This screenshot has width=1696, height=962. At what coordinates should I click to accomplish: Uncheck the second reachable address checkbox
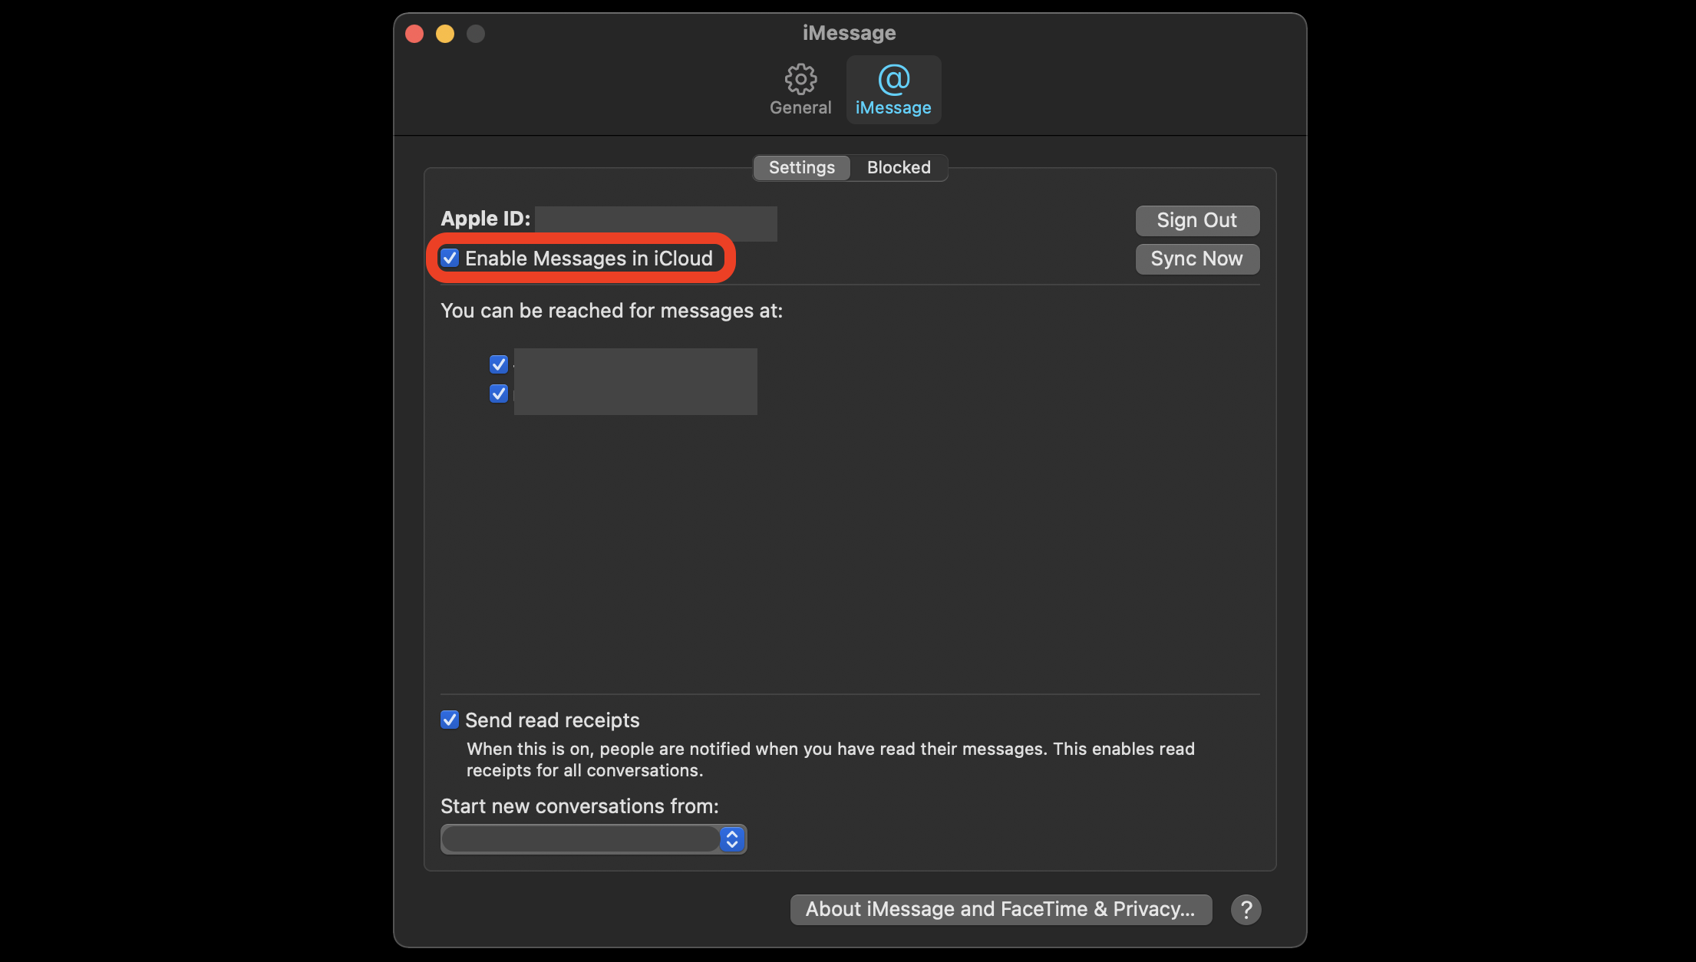[497, 393]
